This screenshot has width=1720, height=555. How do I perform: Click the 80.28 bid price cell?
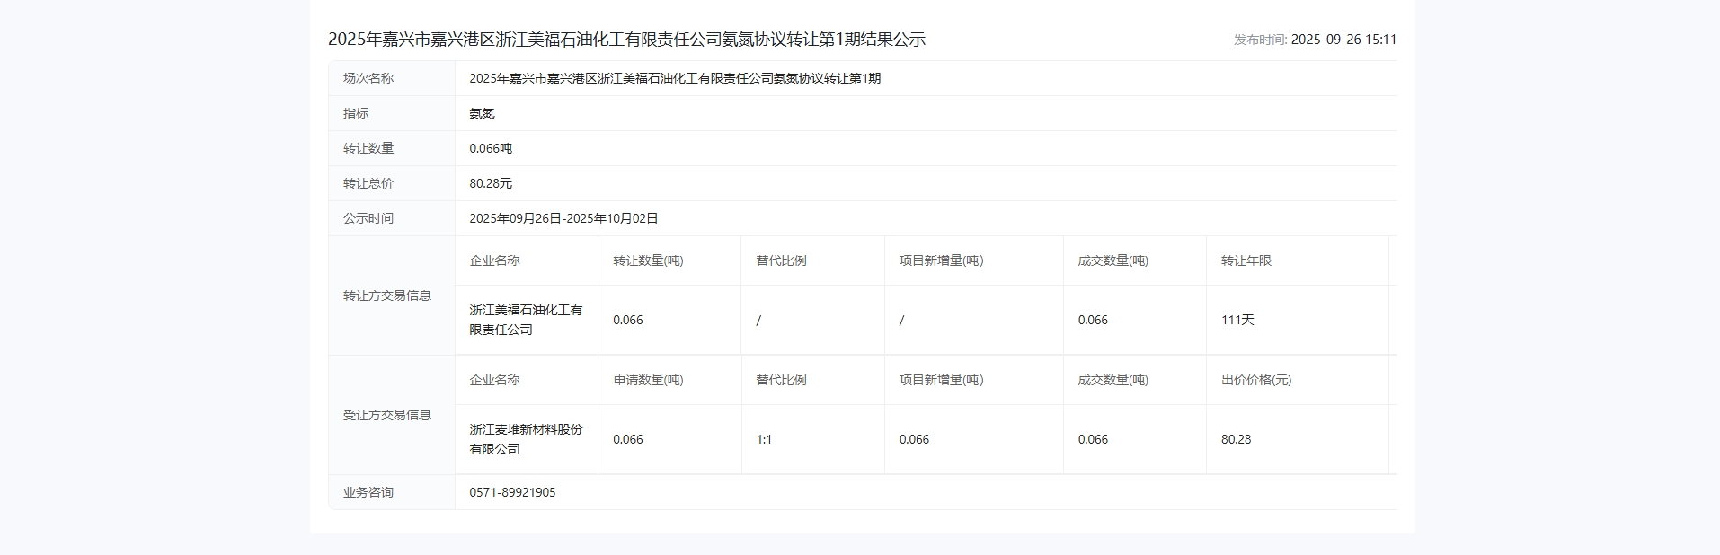1236,439
